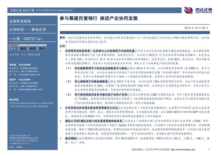Click the arrow bullet before 建设以O2O模式
This screenshot has height=156, width=221.
(60, 121)
